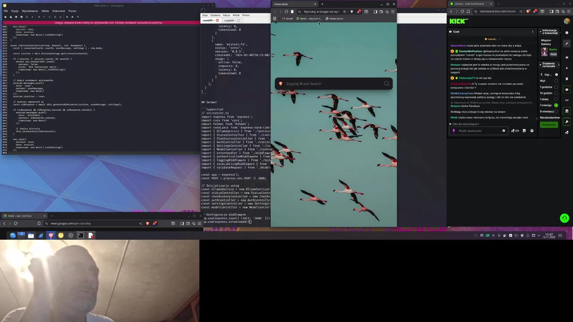Click chat bubble icon in Kick sidebar
The height and width of the screenshot is (322, 573).
(x=567, y=89)
